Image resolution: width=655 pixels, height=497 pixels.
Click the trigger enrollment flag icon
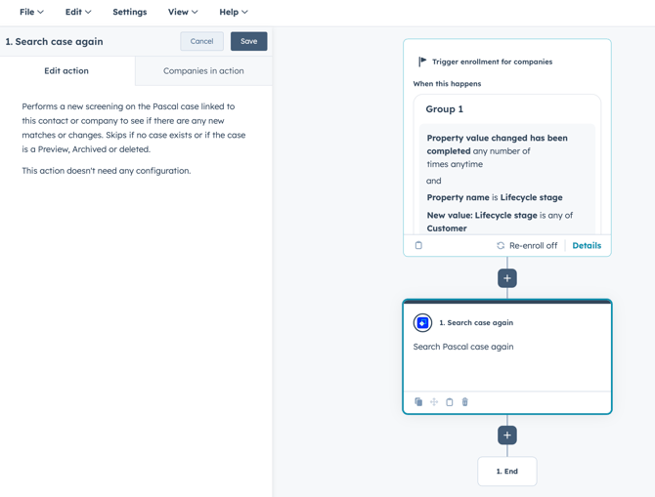422,62
